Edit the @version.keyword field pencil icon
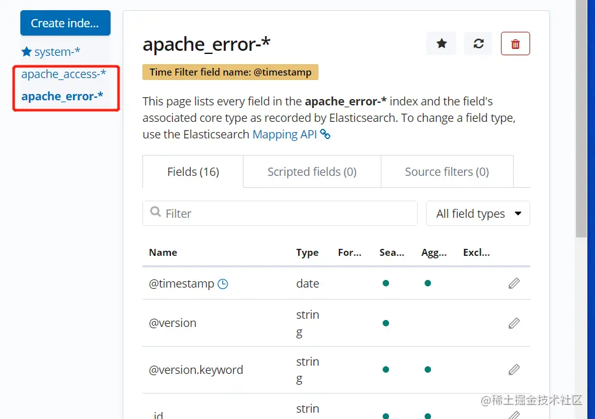This screenshot has height=419, width=595. 514,369
